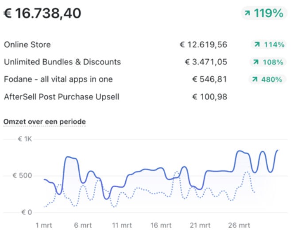This screenshot has height=234, width=293.
Task: Click the 'Omzet over een periode' heading
Action: (45, 121)
